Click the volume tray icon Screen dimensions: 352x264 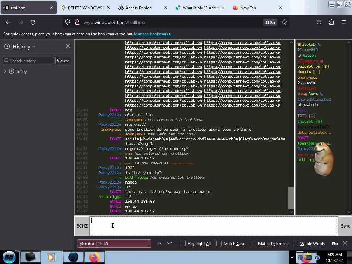coord(317,258)
